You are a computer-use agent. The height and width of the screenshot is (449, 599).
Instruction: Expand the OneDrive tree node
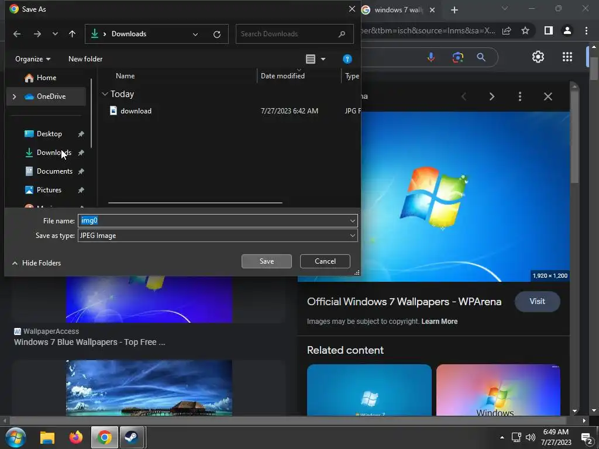tap(14, 96)
